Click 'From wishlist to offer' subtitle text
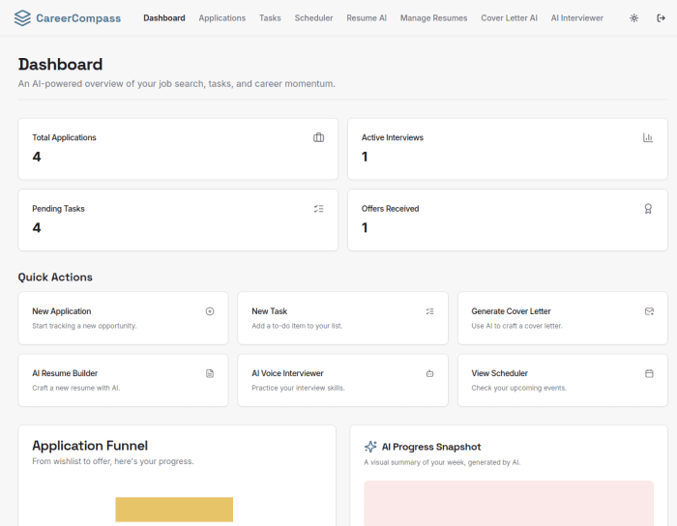 point(113,461)
